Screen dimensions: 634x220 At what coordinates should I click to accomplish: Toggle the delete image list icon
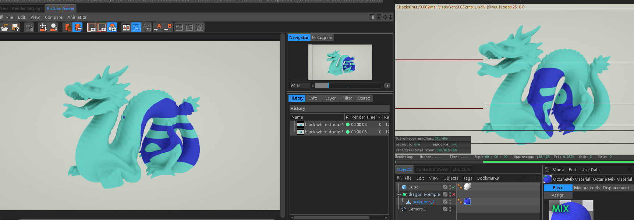pos(78,28)
